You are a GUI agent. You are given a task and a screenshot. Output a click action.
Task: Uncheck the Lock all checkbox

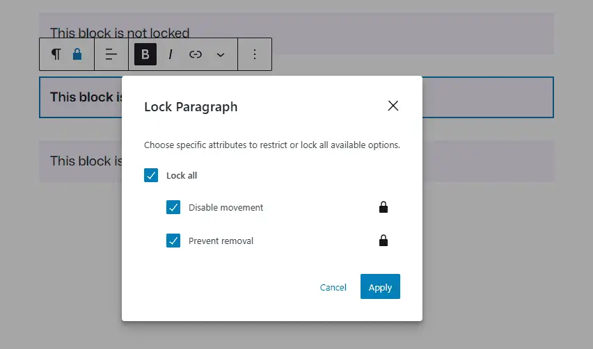(x=151, y=175)
